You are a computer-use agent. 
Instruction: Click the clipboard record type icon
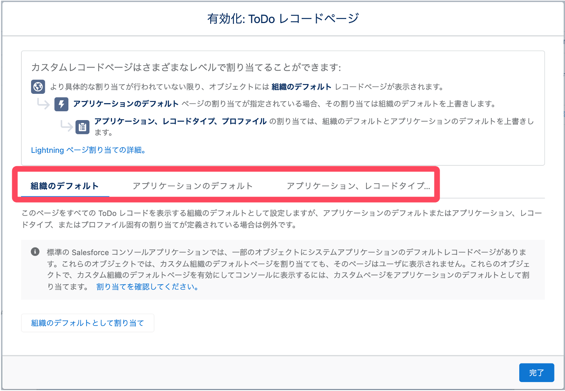[x=83, y=127]
